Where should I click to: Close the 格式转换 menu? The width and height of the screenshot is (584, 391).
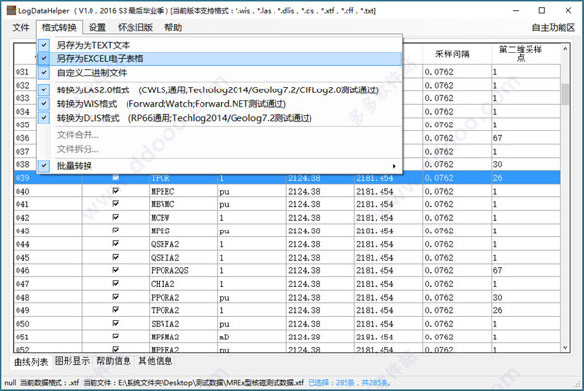(58, 28)
